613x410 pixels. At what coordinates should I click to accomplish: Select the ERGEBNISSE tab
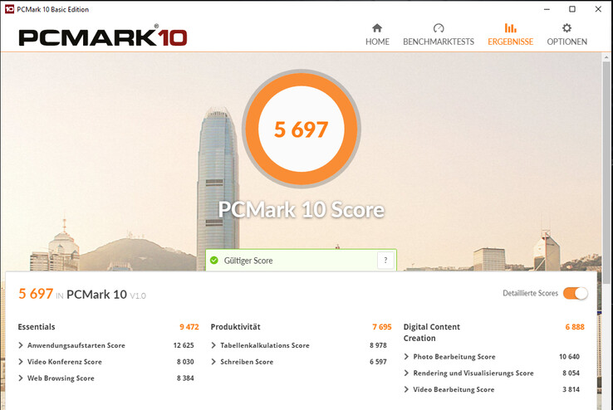click(510, 35)
